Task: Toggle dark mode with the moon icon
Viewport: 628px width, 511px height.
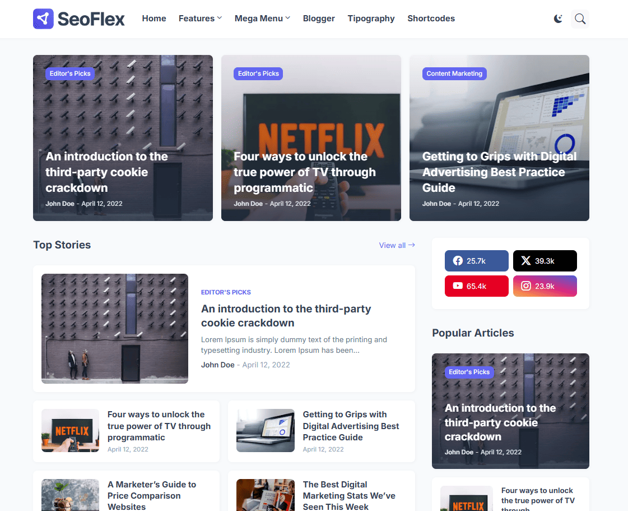Action: [558, 19]
